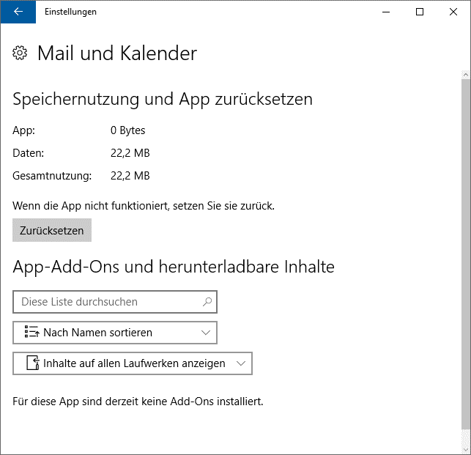The width and height of the screenshot is (471, 455).
Task: Click the Einstellungen window title
Action: point(70,12)
